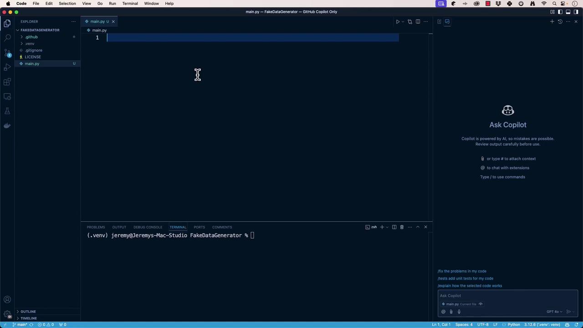
Task: Start a new Copilot chat with the plus icon
Action: point(552,21)
